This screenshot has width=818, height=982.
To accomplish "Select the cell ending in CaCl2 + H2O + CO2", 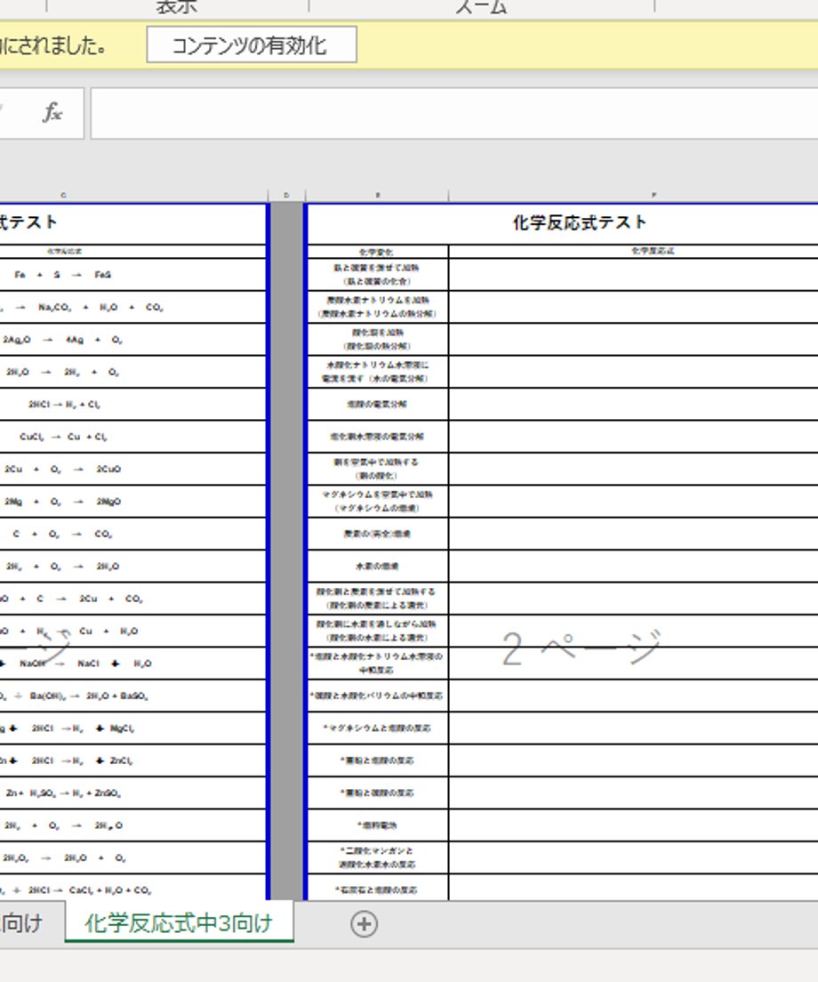I will pyautogui.click(x=133, y=888).
